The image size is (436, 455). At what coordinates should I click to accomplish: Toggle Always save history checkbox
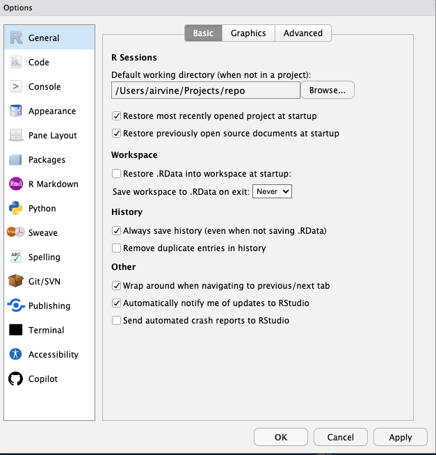tap(116, 231)
